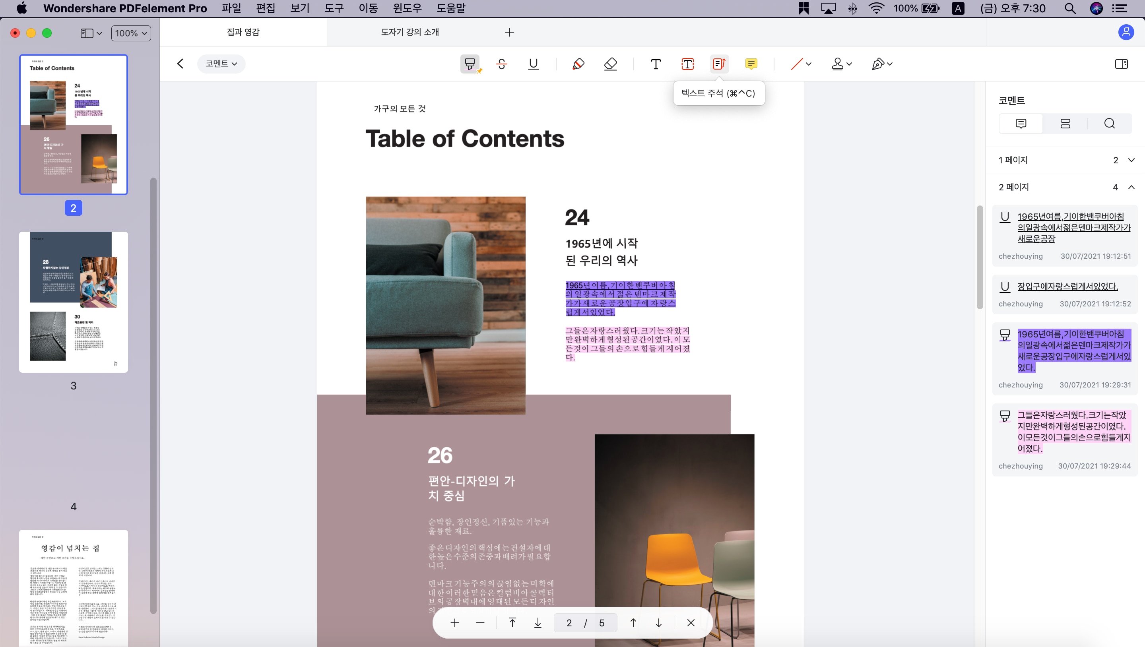This screenshot has height=647, width=1145.
Task: Select the Underline tool
Action: point(534,64)
